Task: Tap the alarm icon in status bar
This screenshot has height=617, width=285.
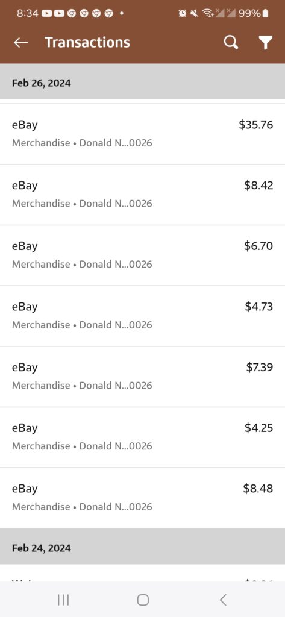Action: (182, 13)
